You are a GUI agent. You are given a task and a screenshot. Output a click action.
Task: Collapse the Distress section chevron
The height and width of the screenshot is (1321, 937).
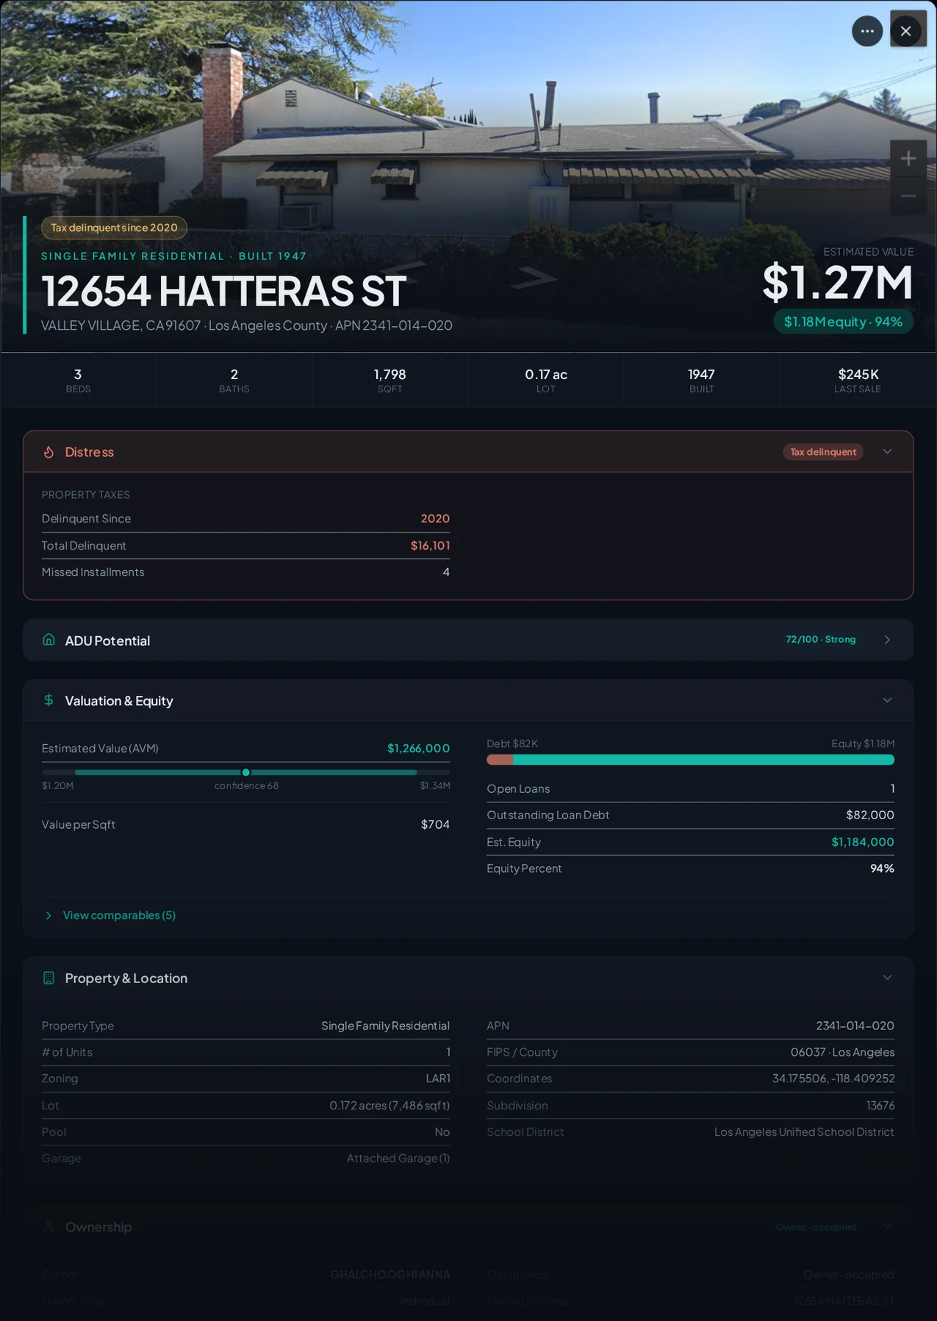887,451
